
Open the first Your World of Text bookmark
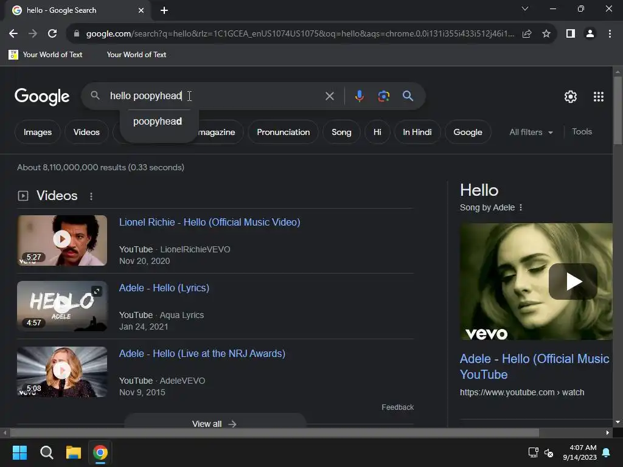[x=46, y=55]
